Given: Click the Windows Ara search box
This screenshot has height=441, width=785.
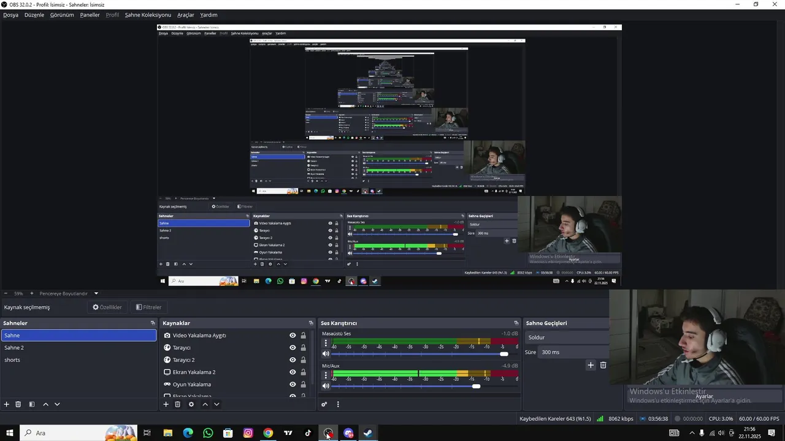Looking at the screenshot, I should click(x=78, y=433).
